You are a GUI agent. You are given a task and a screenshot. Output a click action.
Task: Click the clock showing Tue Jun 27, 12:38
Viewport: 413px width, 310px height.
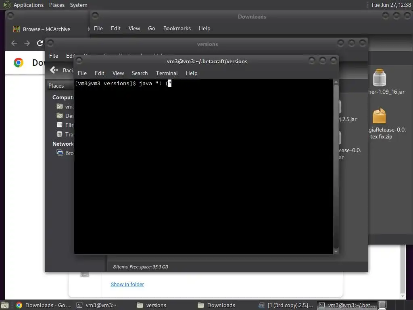pyautogui.click(x=391, y=5)
